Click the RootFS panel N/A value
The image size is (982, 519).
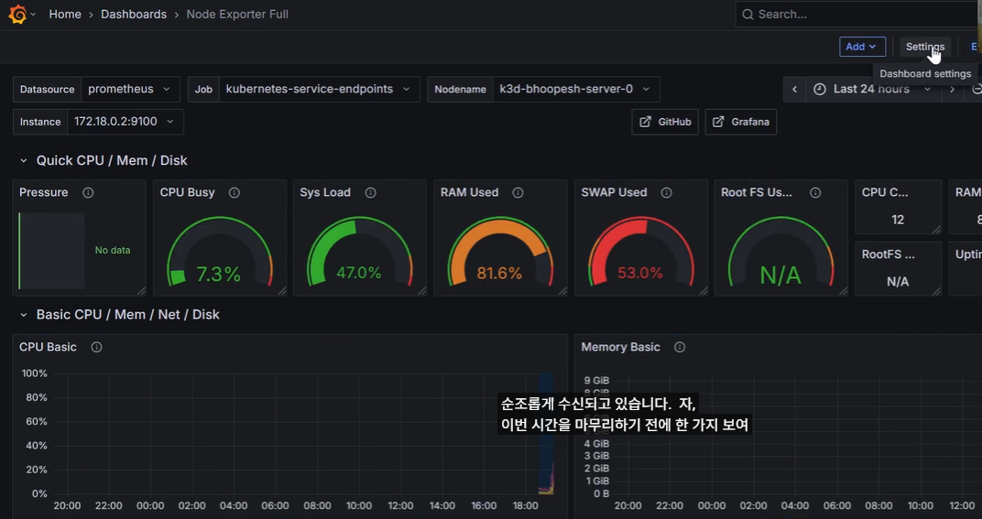[x=898, y=282]
